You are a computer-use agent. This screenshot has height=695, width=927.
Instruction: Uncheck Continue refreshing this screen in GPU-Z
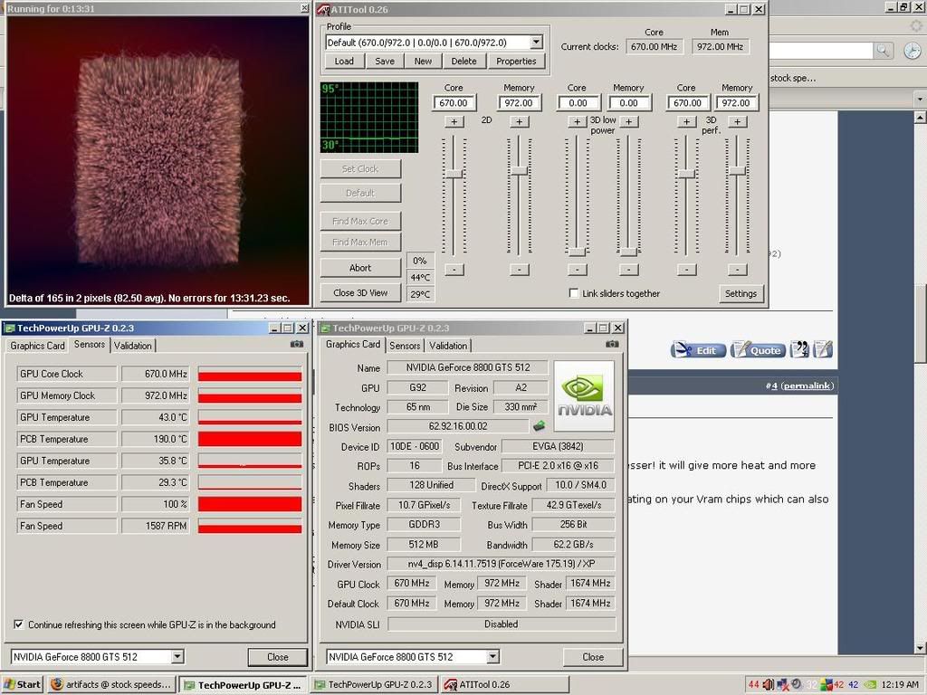18,624
